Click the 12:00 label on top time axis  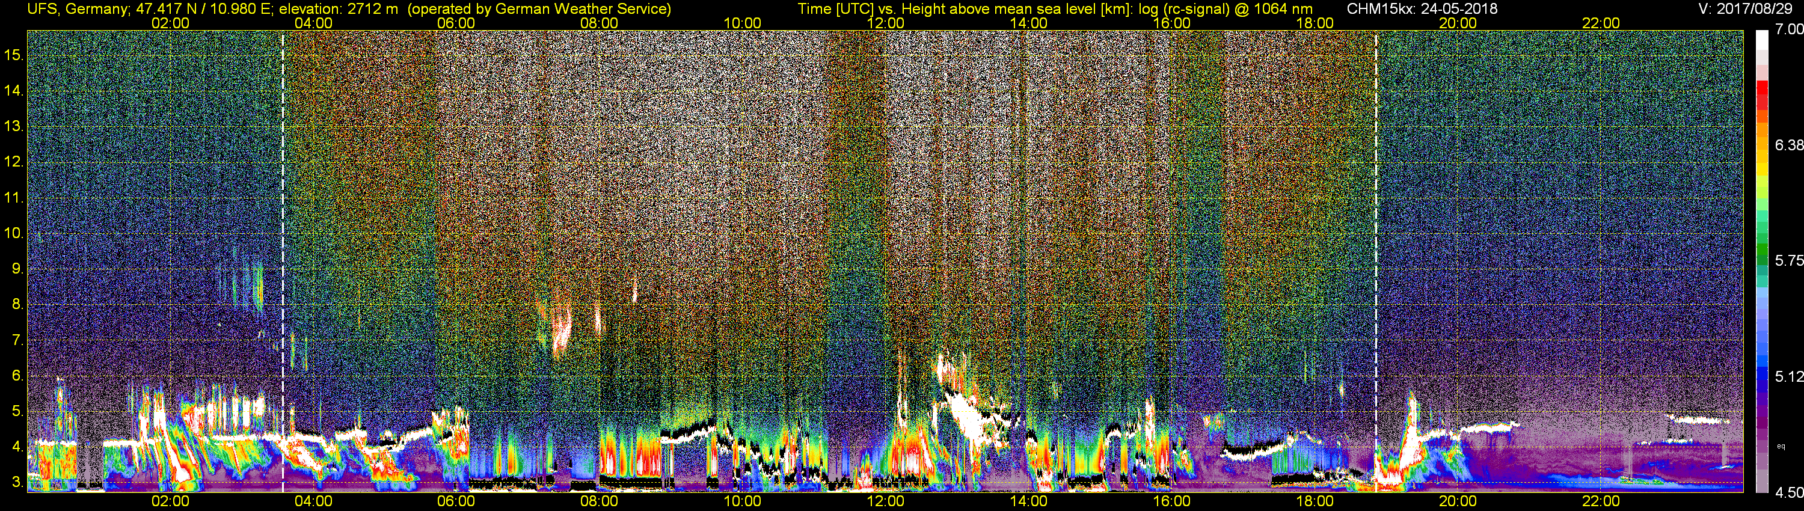tap(885, 23)
